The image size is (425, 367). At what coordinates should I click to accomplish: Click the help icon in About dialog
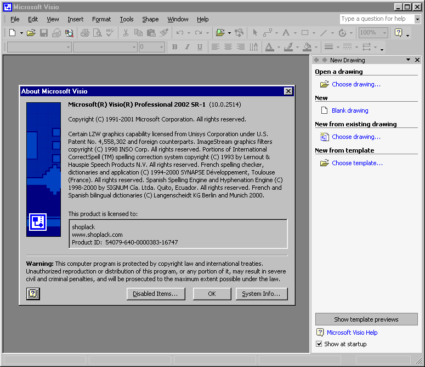click(33, 294)
